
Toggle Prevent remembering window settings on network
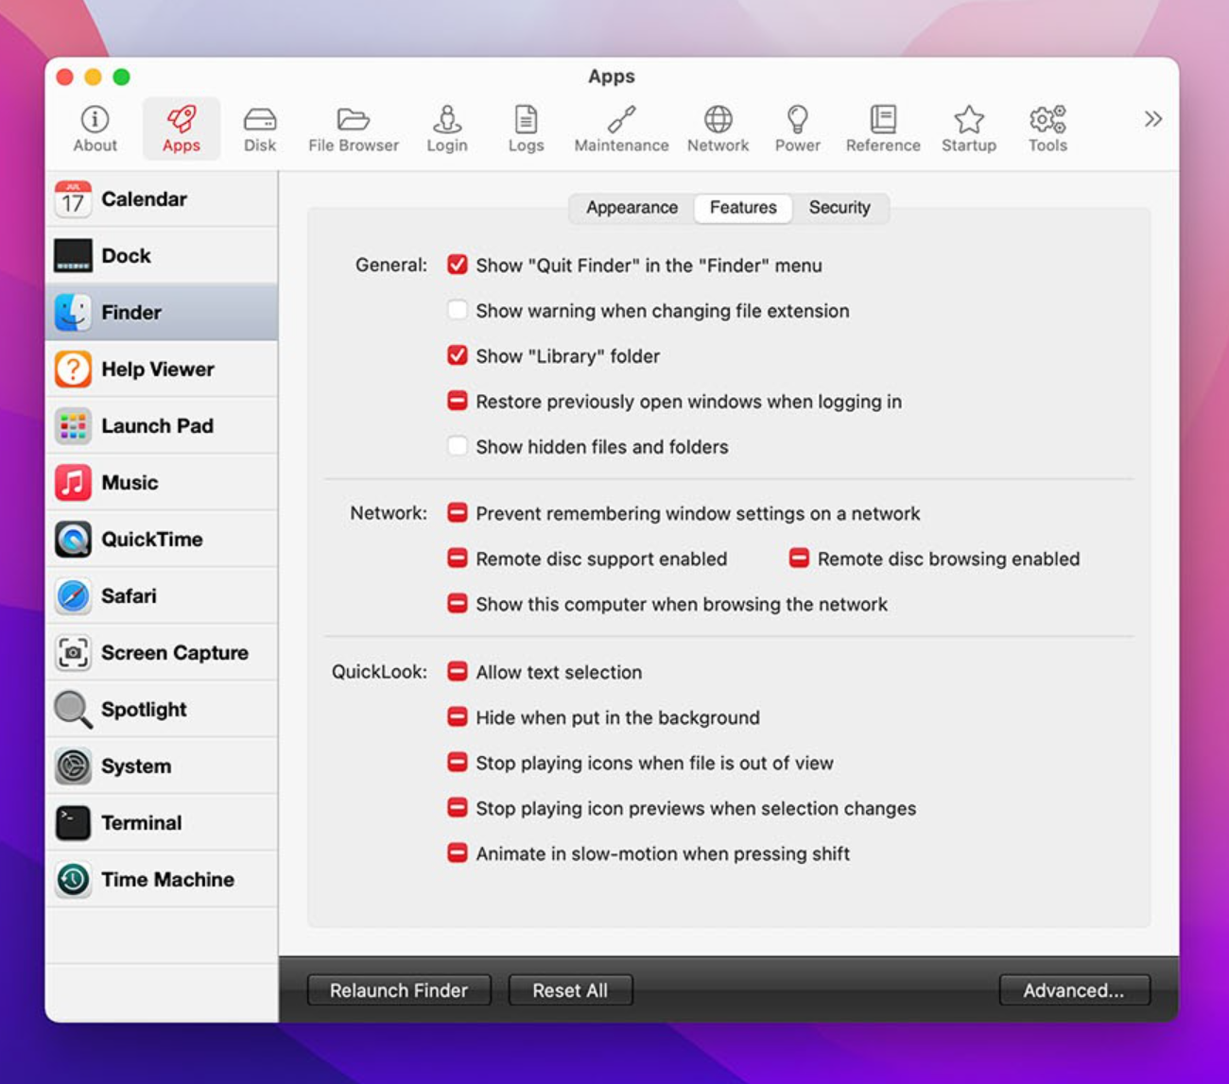pos(458,513)
